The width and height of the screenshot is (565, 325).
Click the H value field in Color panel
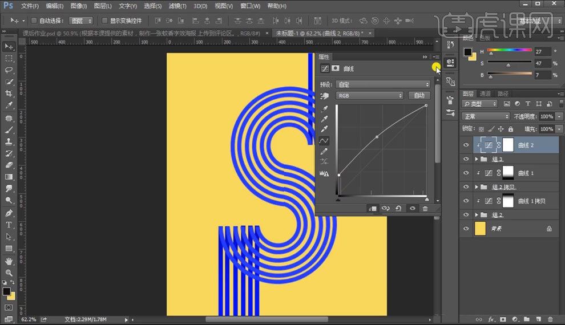click(x=542, y=51)
